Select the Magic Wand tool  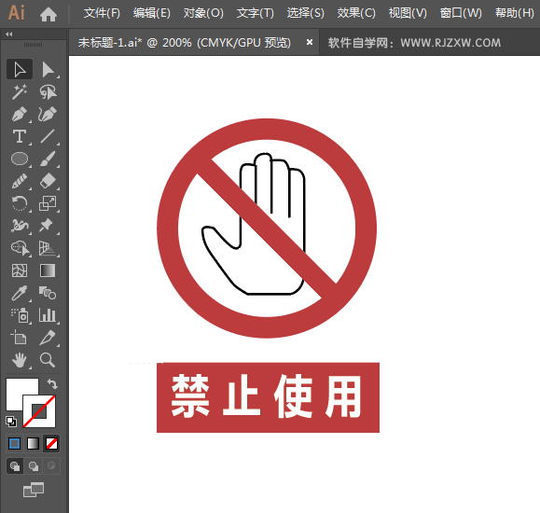(20, 92)
